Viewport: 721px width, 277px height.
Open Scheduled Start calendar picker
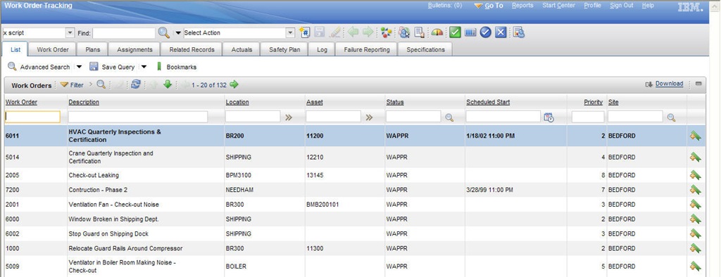point(548,117)
